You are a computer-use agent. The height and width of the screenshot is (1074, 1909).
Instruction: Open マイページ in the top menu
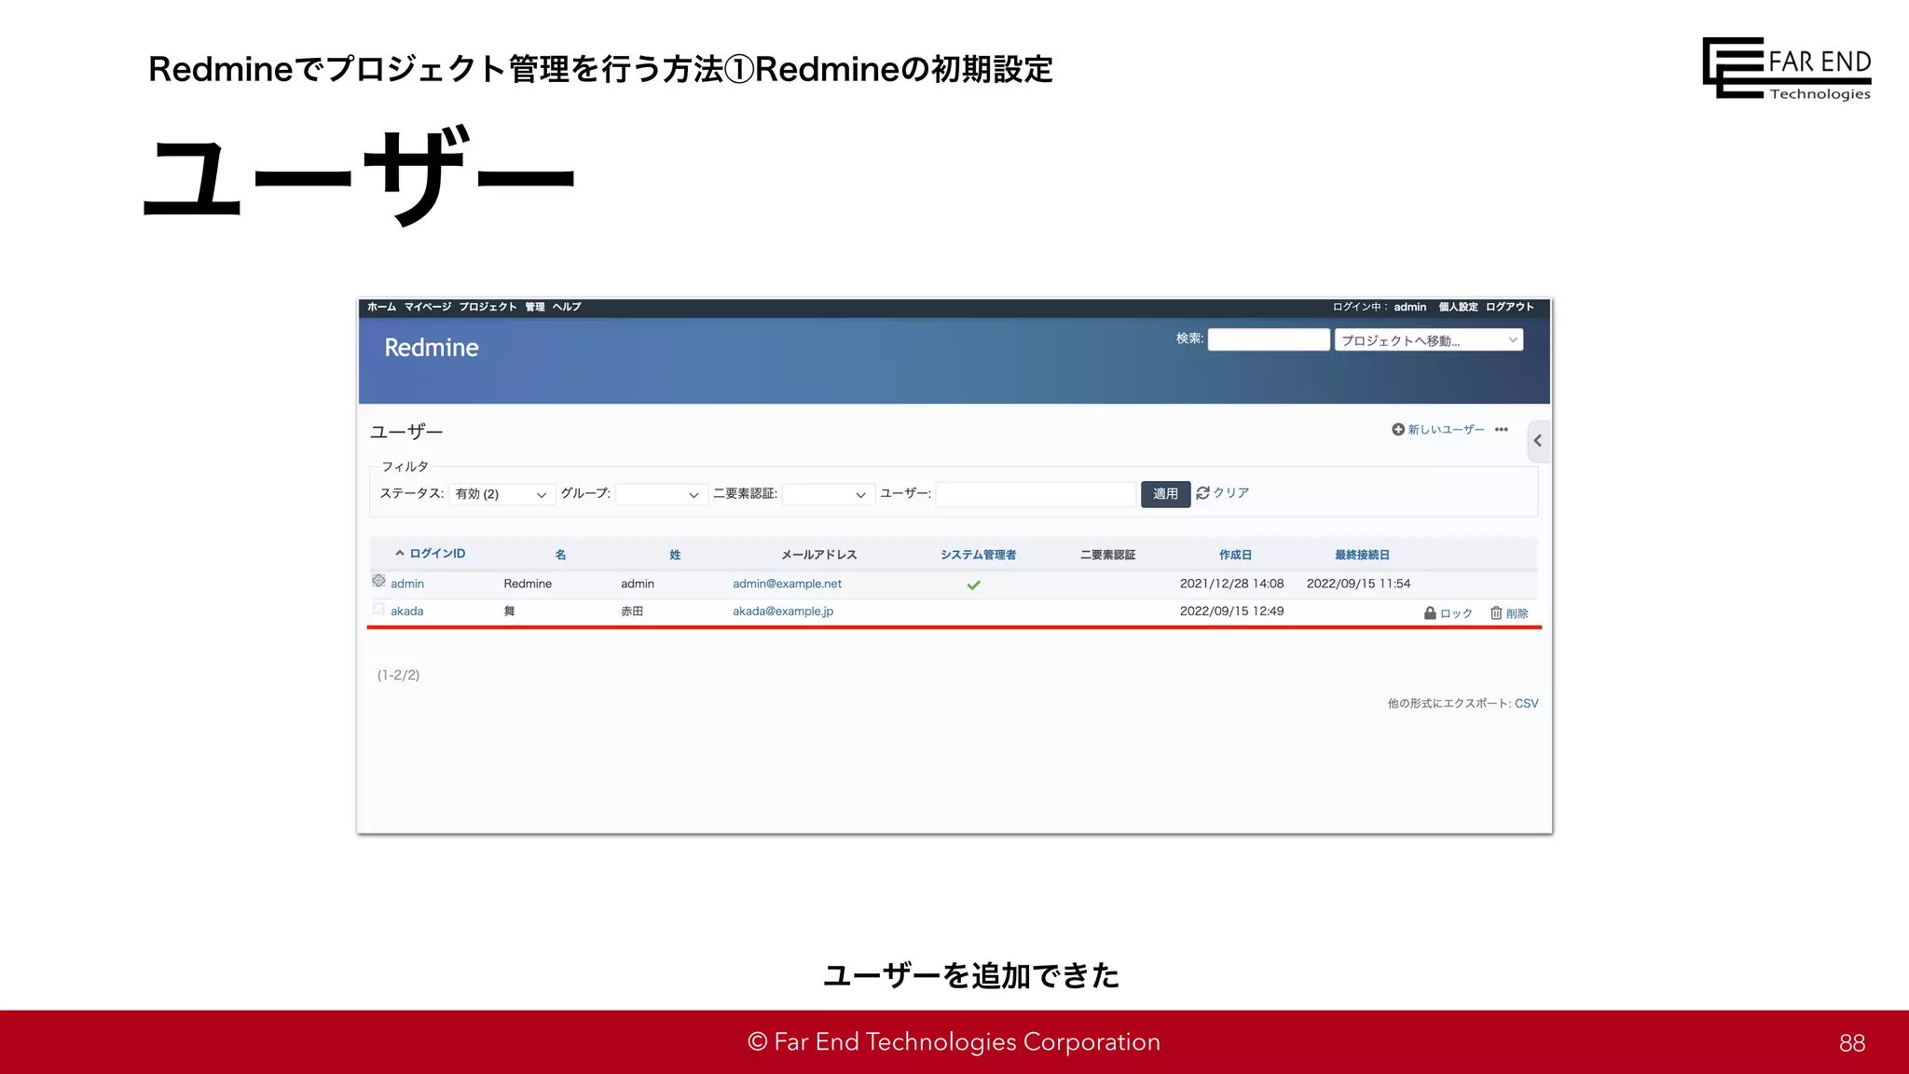pos(428,307)
